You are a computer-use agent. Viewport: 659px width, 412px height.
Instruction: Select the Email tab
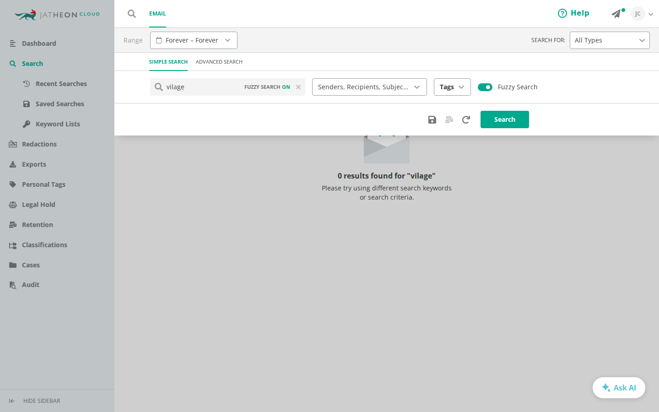pyautogui.click(x=157, y=14)
